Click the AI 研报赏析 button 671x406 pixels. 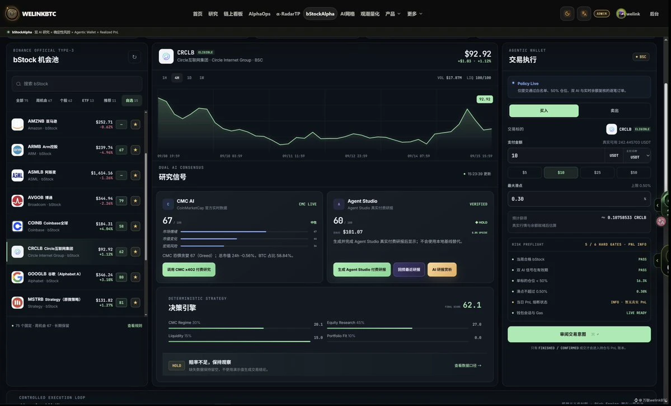click(x=442, y=269)
